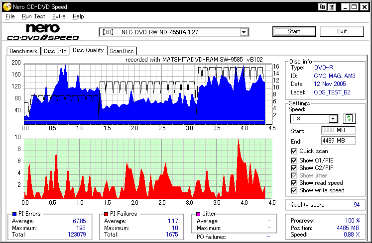Click the disc label CDS_TEST_B2
This screenshot has width=372, height=243.
(x=332, y=92)
